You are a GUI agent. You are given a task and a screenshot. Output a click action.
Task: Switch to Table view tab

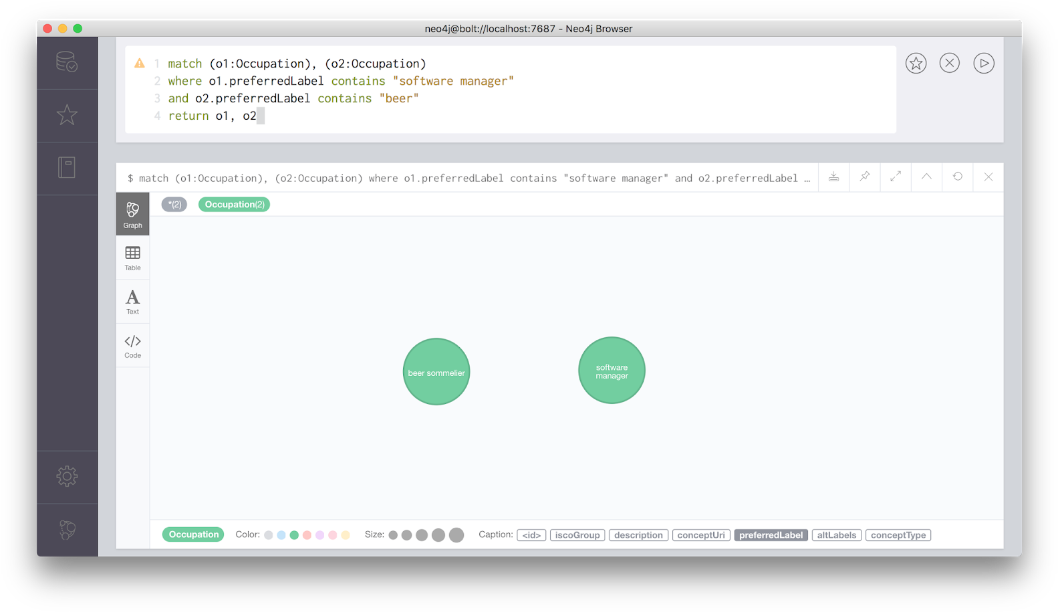(x=133, y=258)
